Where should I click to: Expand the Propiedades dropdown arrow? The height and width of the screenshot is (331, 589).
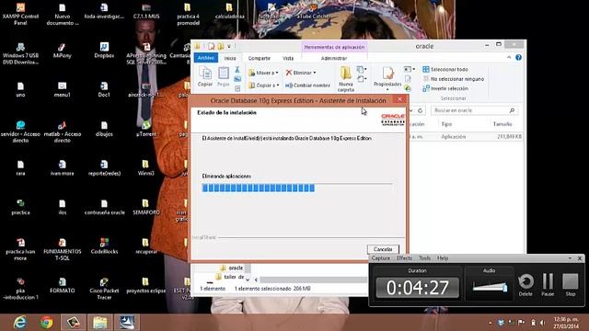tap(387, 90)
